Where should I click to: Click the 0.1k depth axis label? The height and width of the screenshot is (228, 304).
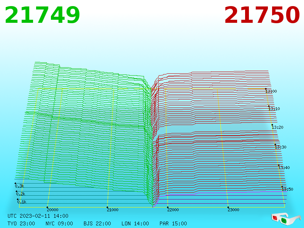click(x=22, y=202)
